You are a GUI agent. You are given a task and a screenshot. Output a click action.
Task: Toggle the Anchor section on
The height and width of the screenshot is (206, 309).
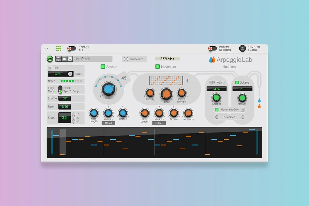click(102, 67)
